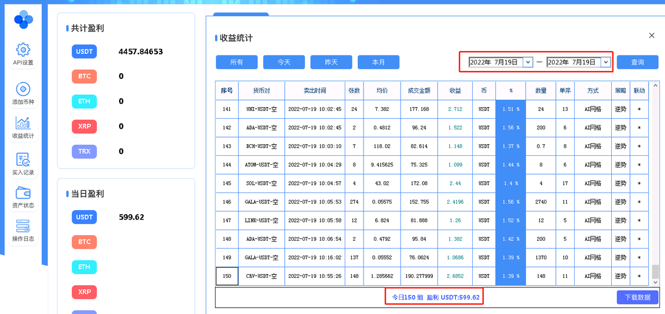Click the 所有 filter button

(237, 62)
